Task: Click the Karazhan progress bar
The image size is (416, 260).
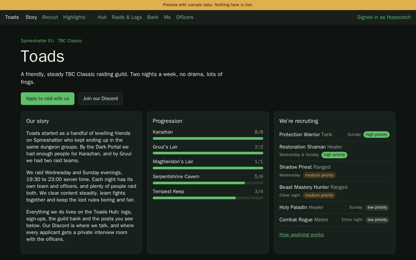Action: tap(208, 138)
